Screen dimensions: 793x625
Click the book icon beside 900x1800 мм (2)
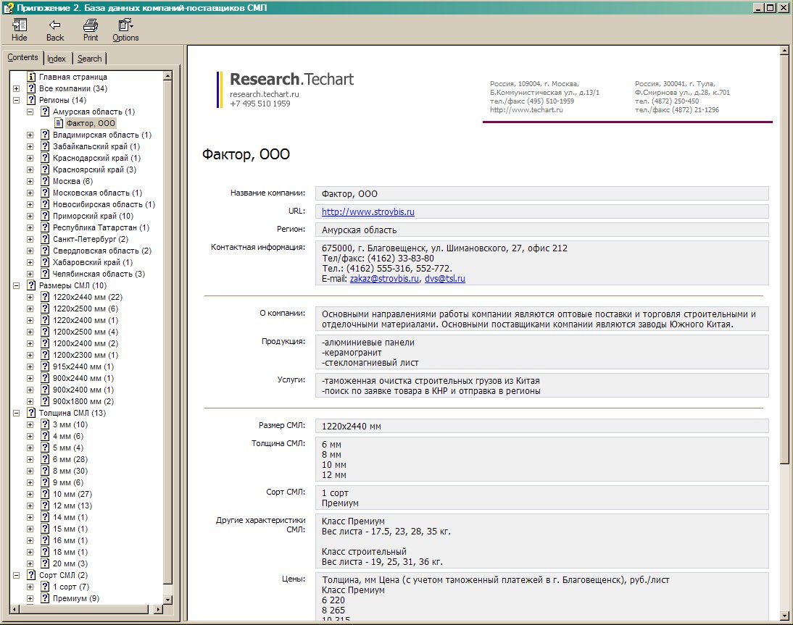[45, 401]
